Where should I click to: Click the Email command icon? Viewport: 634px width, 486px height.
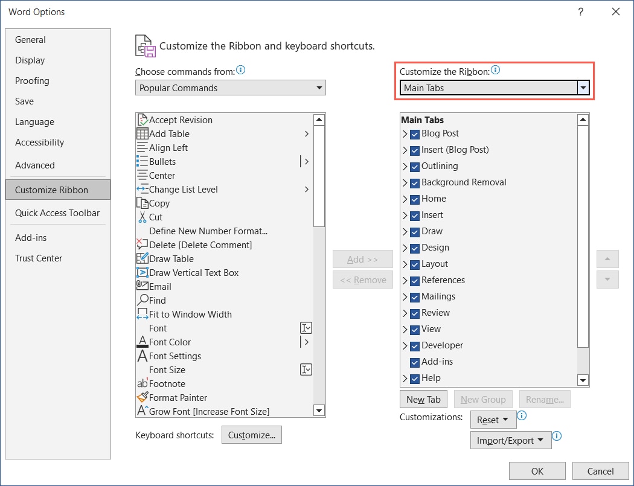(142, 286)
